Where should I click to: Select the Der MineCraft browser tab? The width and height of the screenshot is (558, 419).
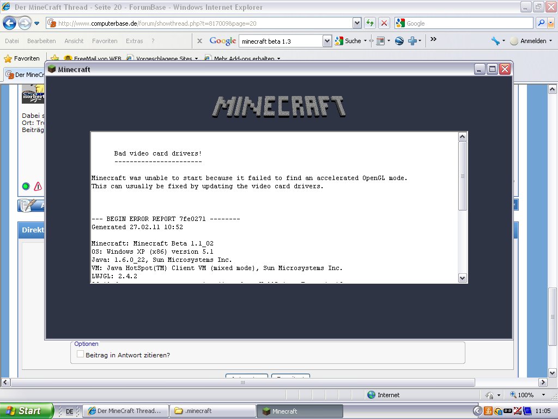tap(25, 75)
